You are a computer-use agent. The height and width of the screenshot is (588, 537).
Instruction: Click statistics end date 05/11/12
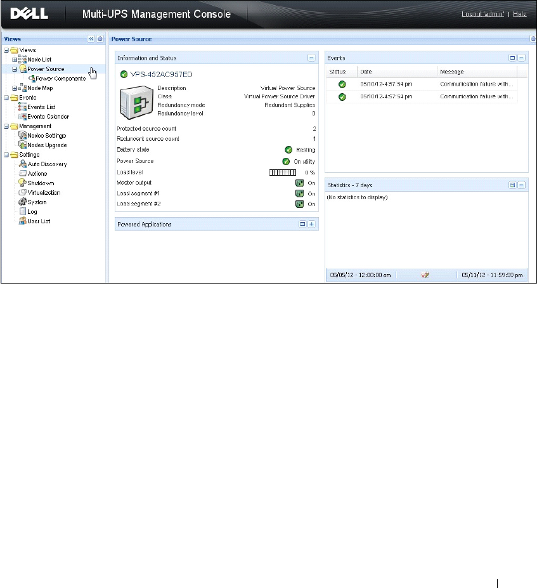[x=492, y=275]
